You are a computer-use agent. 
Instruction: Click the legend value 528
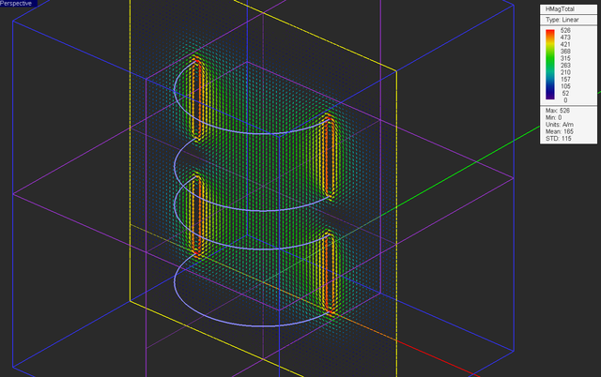coord(565,30)
